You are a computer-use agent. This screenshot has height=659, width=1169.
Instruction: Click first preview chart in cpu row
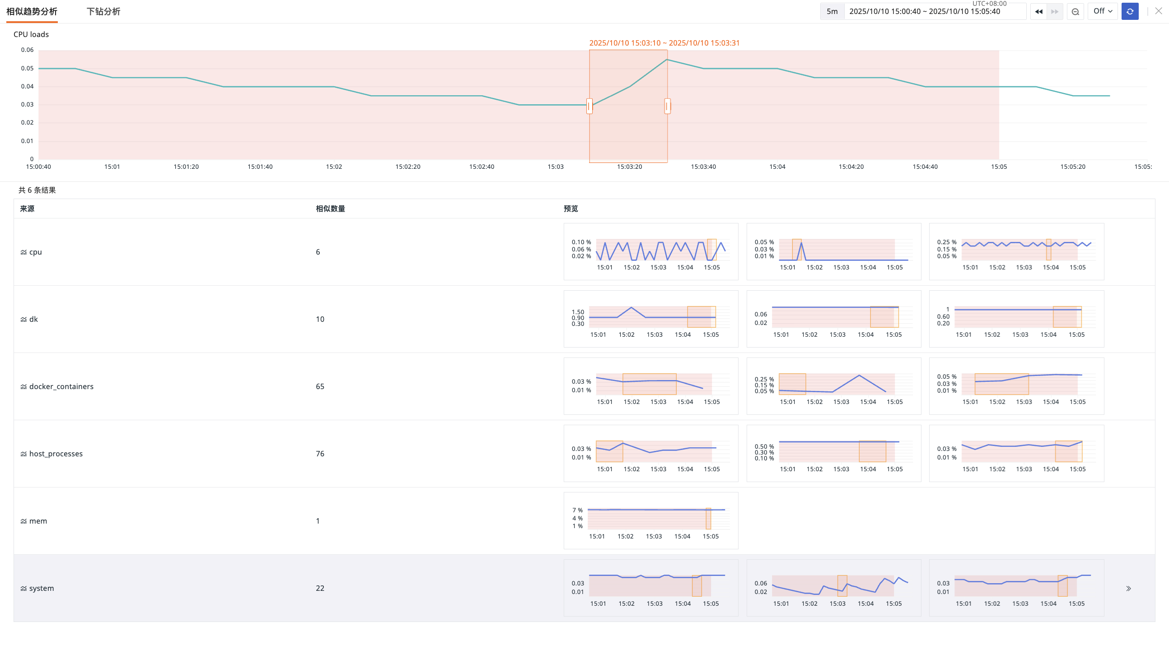[x=651, y=252]
